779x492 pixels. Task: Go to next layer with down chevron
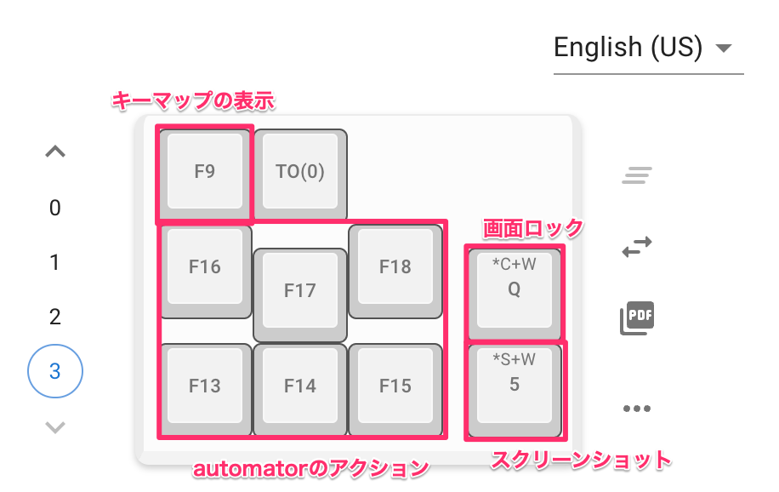pos(55,427)
